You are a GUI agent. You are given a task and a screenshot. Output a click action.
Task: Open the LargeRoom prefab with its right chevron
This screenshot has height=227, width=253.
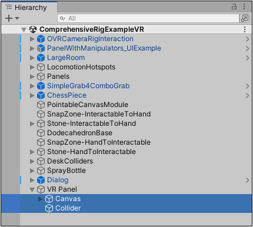pos(248,58)
